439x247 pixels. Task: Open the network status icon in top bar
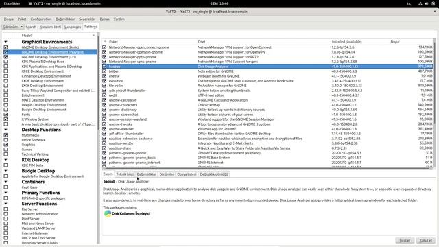420,3
